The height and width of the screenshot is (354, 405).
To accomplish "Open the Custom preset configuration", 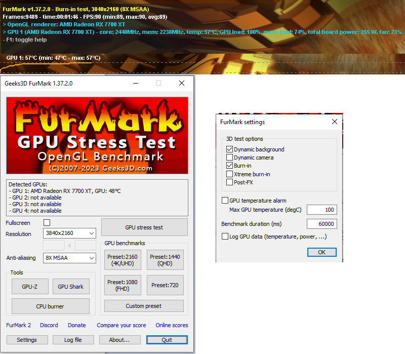I will [144, 305].
